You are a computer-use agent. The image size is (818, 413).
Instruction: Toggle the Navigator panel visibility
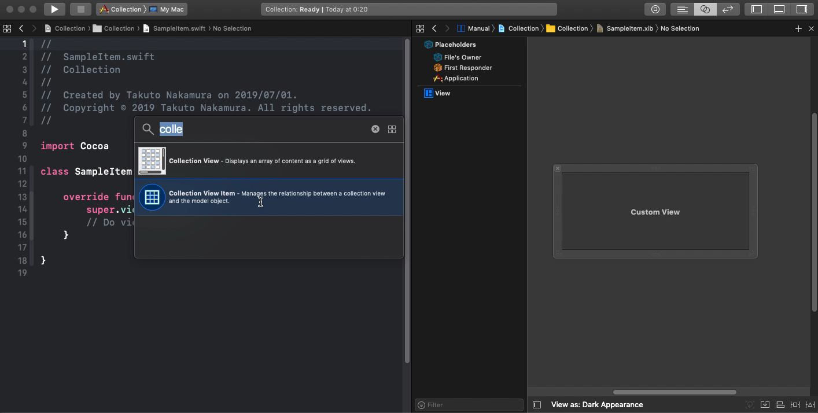click(x=757, y=9)
